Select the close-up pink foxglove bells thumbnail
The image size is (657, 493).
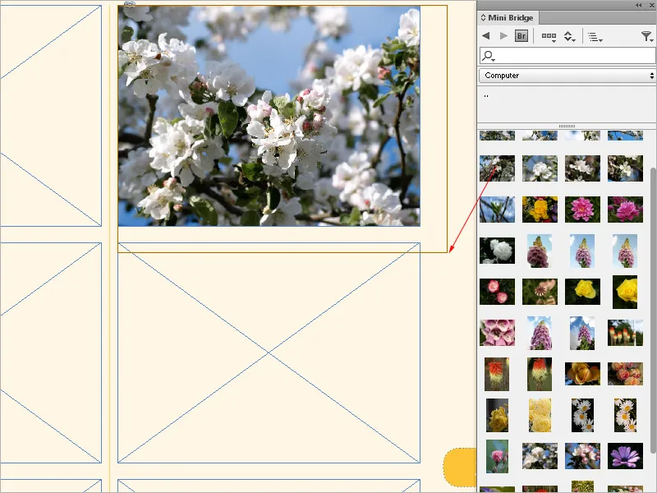pos(497,333)
